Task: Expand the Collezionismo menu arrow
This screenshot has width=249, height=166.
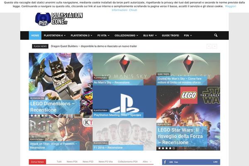Action: (x=137, y=35)
